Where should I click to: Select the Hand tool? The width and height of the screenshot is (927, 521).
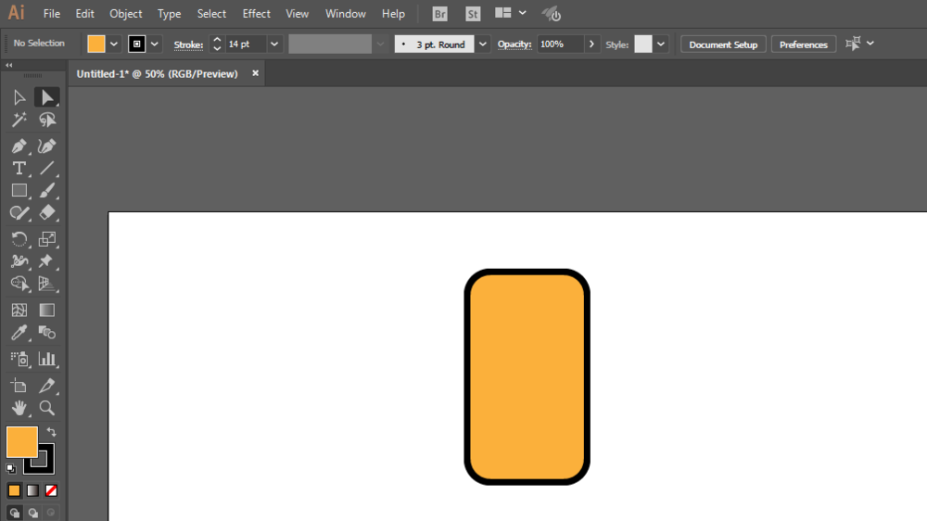click(19, 408)
